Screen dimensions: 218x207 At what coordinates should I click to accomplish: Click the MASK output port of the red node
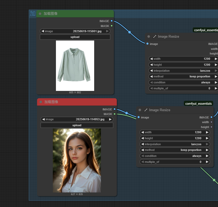pyautogui.click(x=114, y=114)
